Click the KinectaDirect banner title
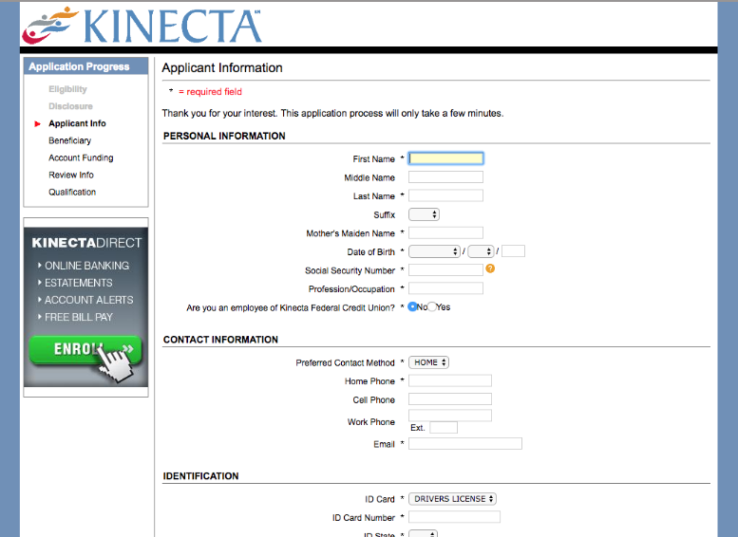Screen dimensions: 738x537 [x=86, y=243]
